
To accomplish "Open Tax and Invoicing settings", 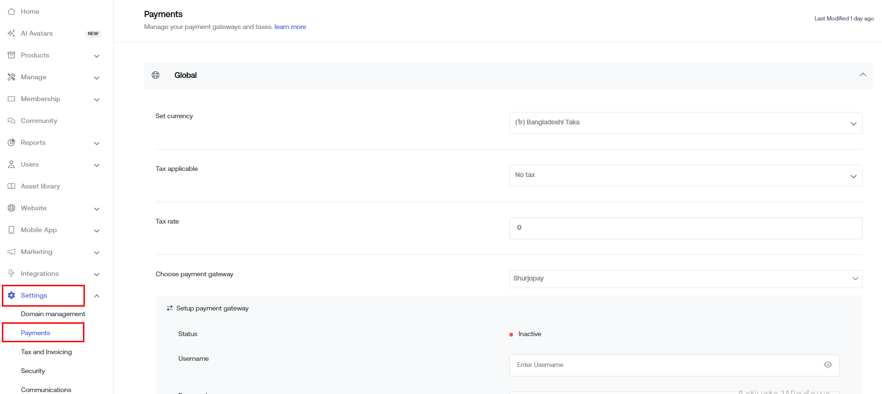I will coord(46,352).
